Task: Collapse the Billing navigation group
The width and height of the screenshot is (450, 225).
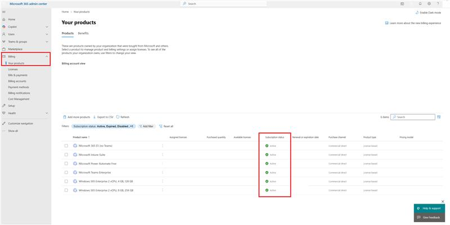Action: [x=47, y=57]
